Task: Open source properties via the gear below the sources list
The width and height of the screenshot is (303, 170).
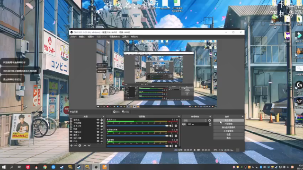Action: tap(80, 145)
